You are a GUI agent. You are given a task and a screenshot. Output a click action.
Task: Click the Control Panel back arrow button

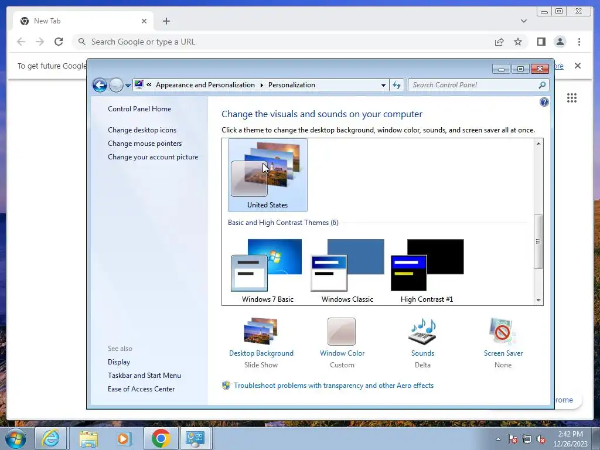[100, 85]
